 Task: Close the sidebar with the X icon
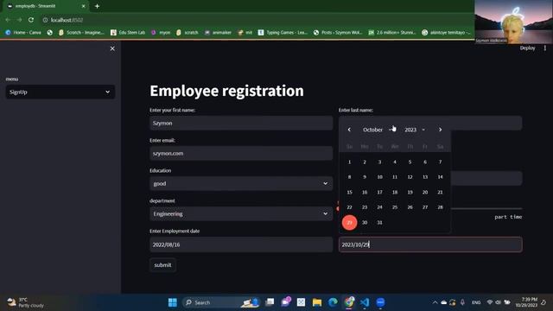(112, 48)
